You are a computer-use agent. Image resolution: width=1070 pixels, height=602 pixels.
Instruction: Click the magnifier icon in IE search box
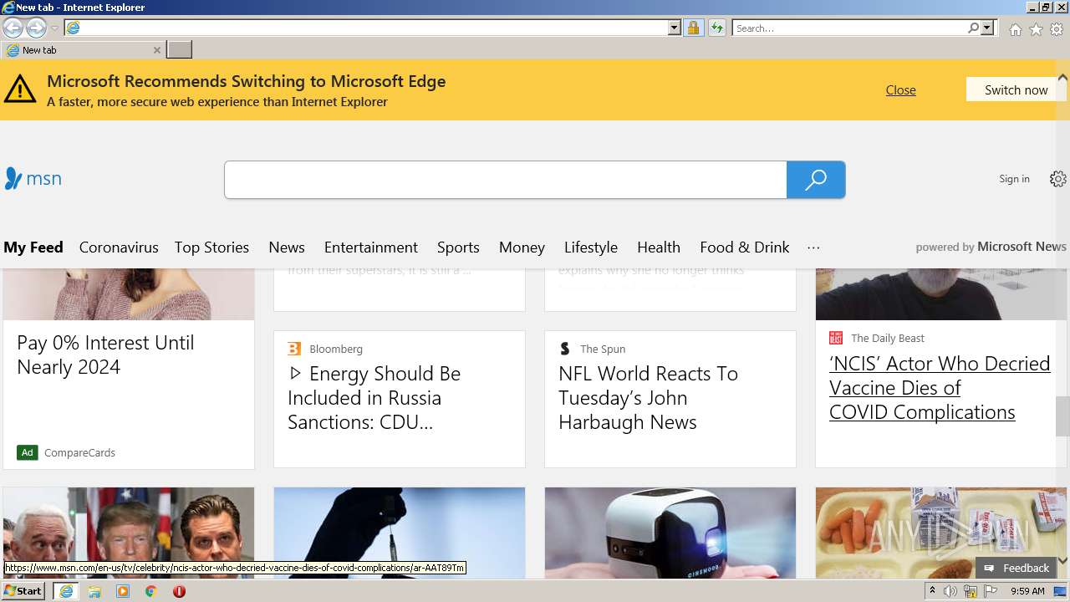tap(973, 28)
